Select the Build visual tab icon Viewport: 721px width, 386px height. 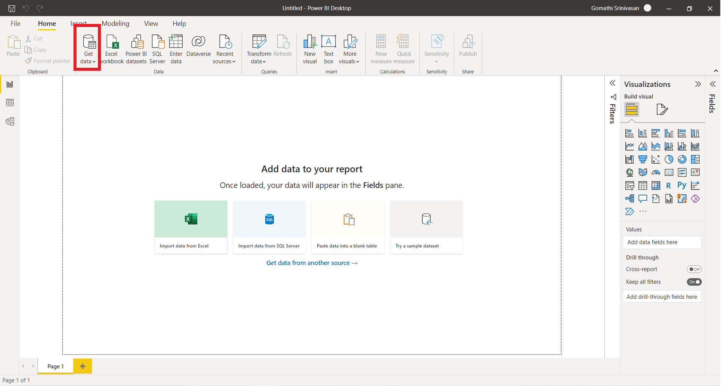tap(632, 110)
